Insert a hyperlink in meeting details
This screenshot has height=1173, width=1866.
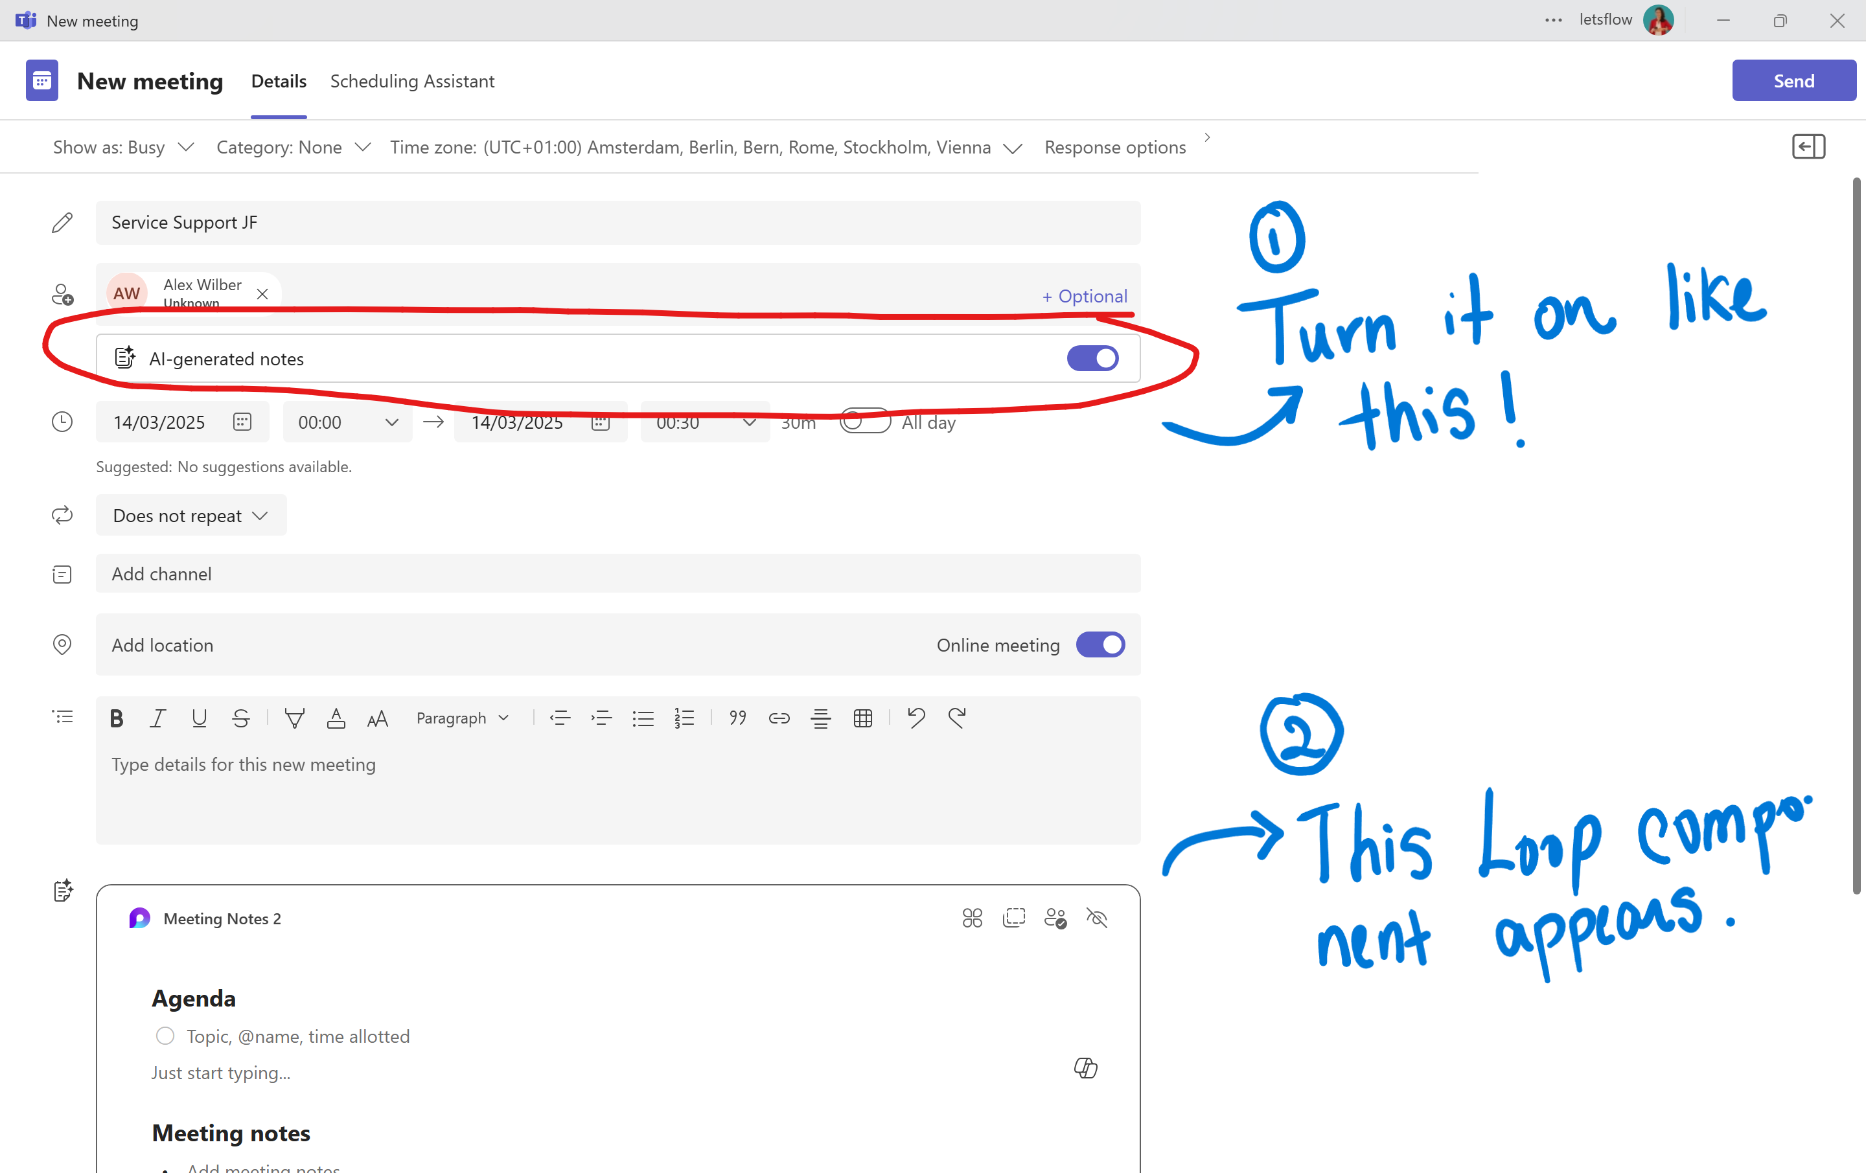click(x=779, y=718)
